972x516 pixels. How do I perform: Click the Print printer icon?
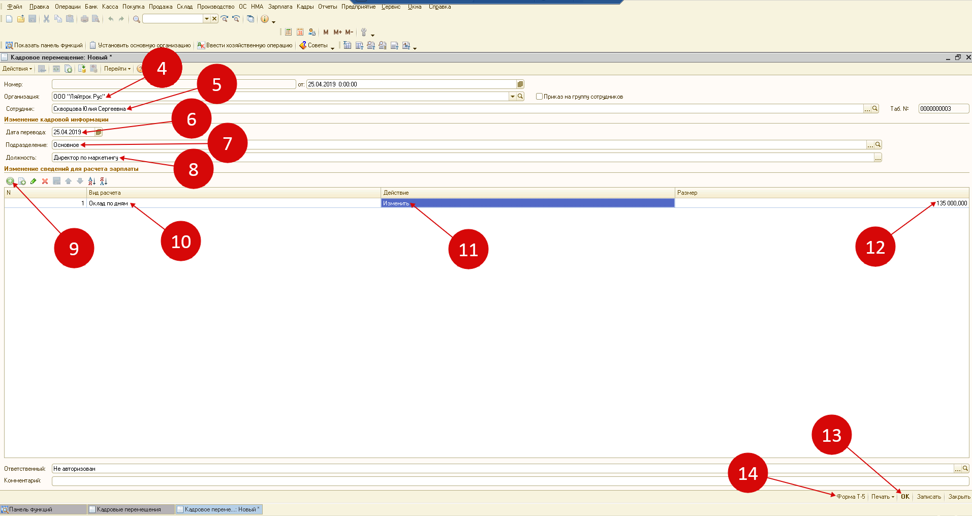coord(84,19)
